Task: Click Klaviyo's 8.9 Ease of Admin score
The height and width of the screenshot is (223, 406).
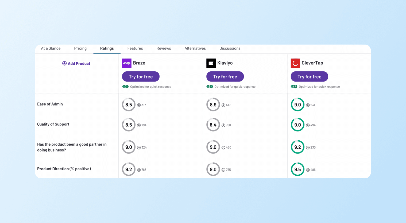Action: tap(213, 105)
